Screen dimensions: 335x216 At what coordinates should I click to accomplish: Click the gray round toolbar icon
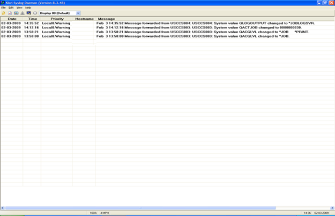(x=35, y=13)
